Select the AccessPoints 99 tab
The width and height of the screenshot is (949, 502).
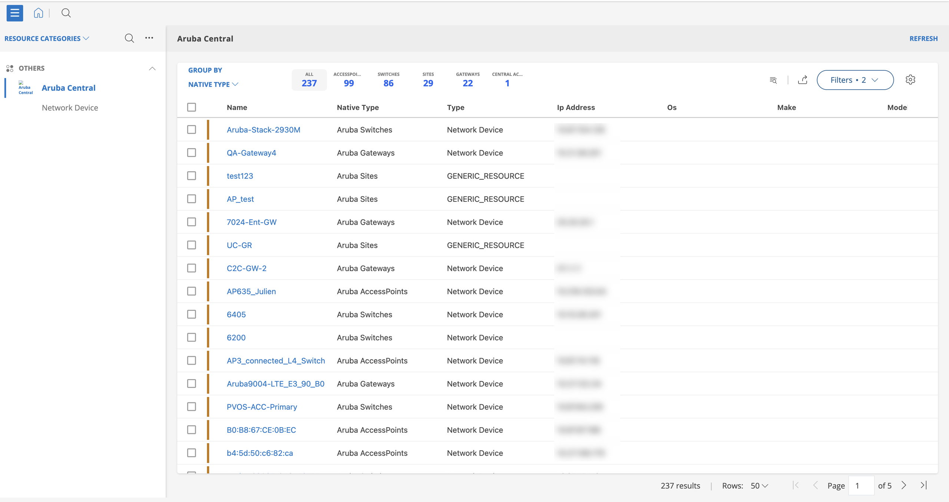348,80
